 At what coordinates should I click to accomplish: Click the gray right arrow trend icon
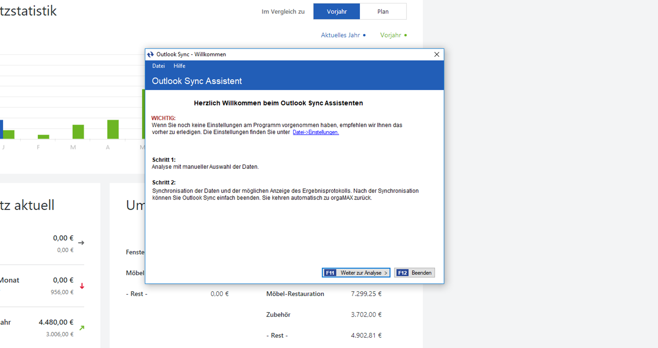pos(81,243)
